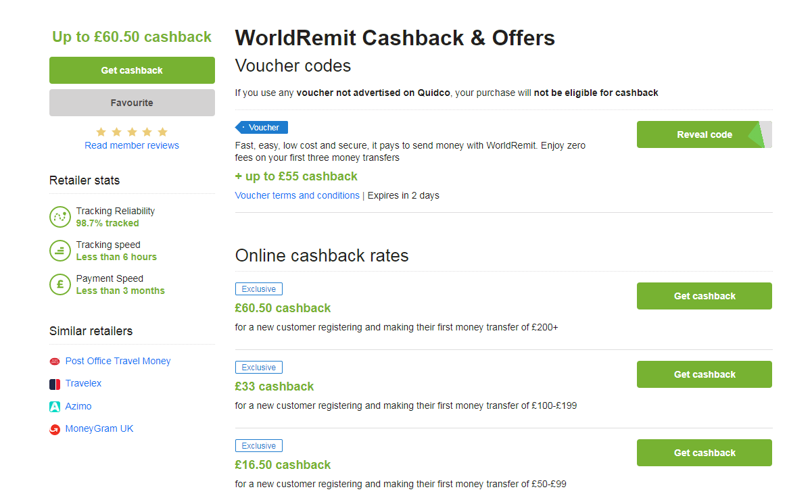Click the "Payment Speed" label

(x=110, y=278)
